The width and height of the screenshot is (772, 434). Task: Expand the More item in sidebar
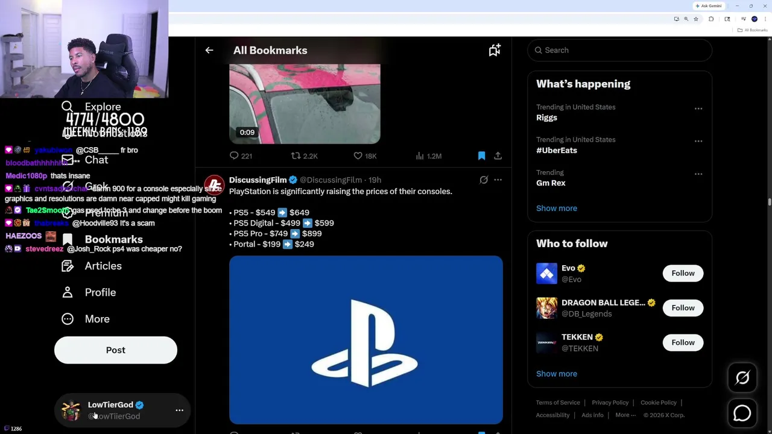[86, 319]
